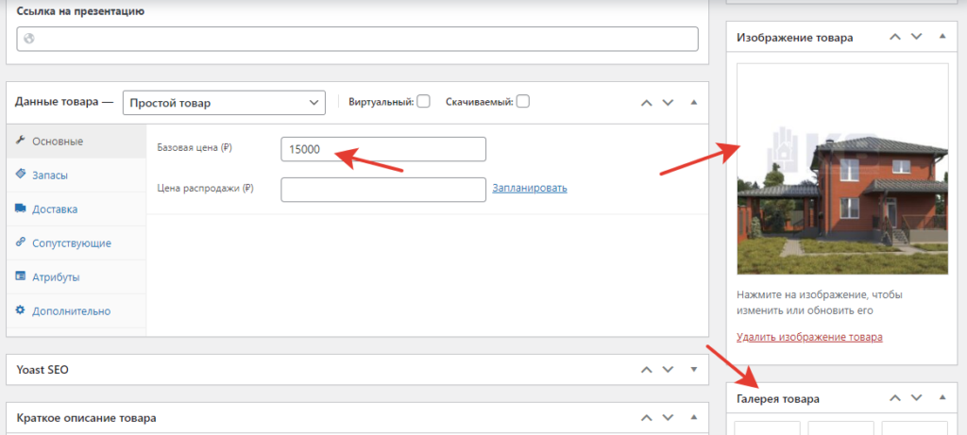Toggle the Yoast SEO panel triangle
This screenshot has width=967, height=435.
tap(693, 370)
